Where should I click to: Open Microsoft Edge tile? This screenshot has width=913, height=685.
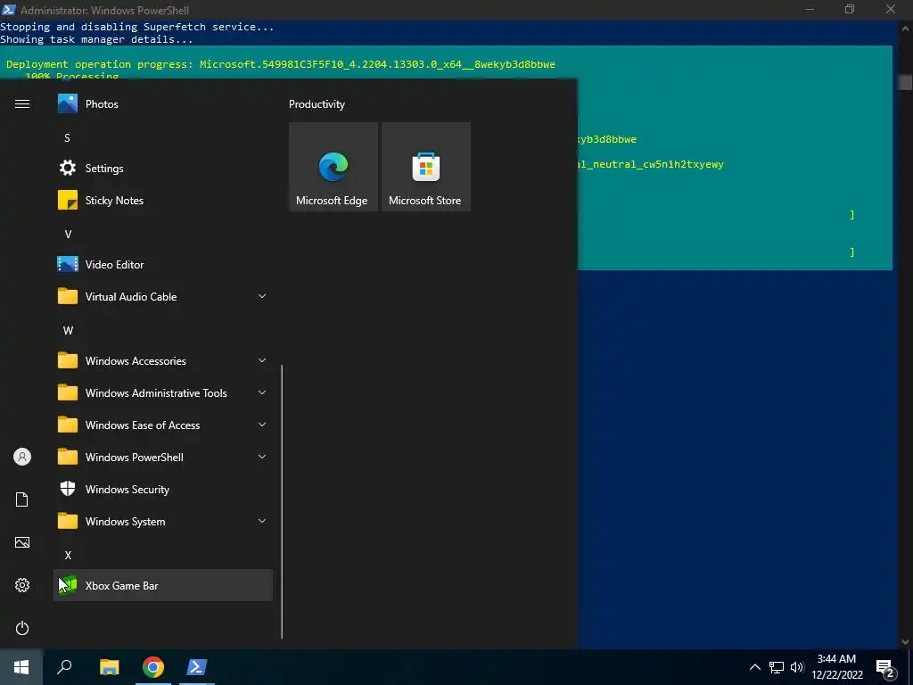(333, 167)
